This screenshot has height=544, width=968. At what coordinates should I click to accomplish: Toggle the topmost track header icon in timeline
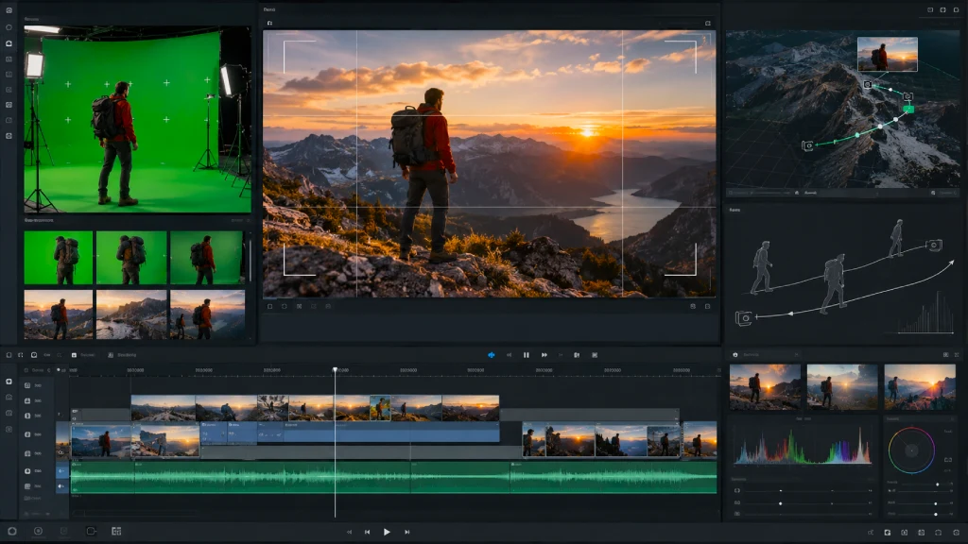(27, 385)
